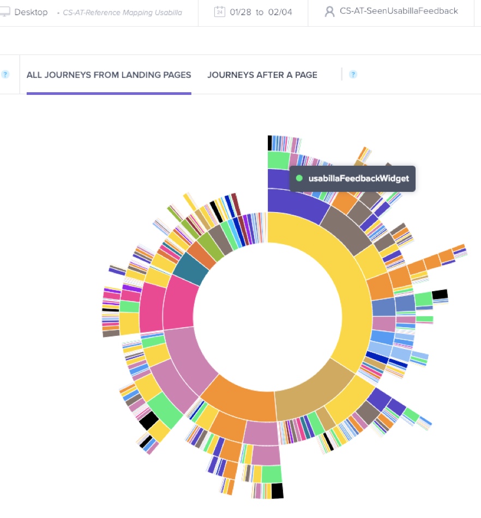Open the help icon left of the tabs

click(5, 75)
